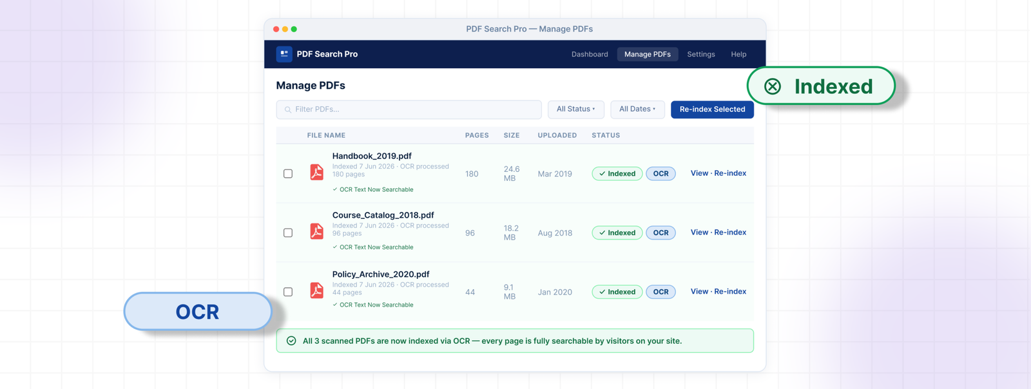Image resolution: width=1031 pixels, height=389 pixels.
Task: Click the search magnifier icon in filter box
Action: (288, 109)
